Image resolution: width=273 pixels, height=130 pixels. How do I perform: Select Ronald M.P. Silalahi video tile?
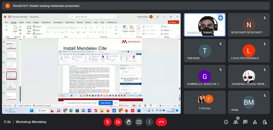(205, 25)
